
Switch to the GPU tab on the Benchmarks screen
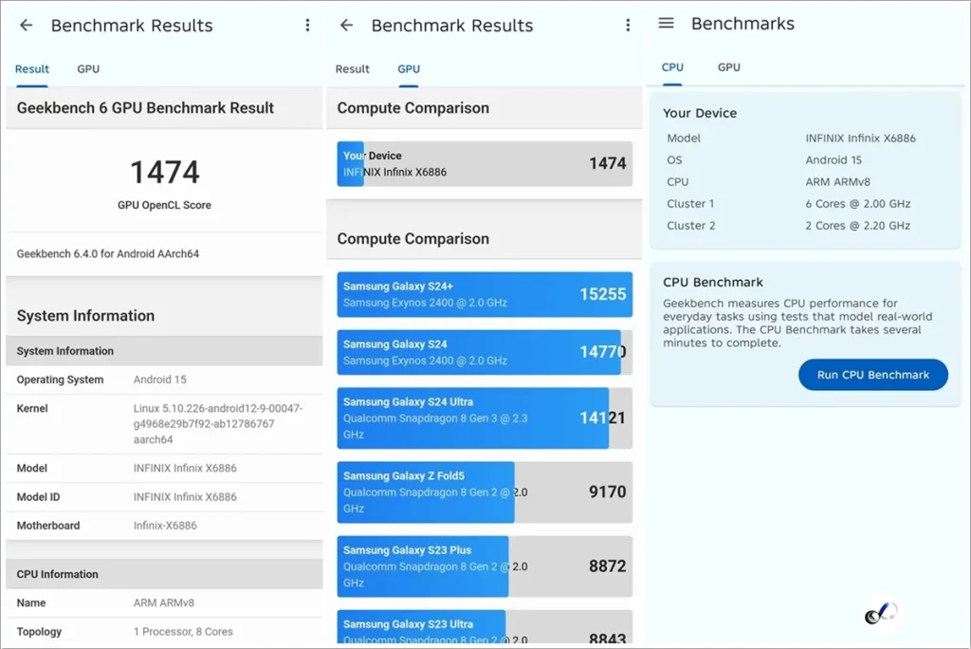coord(729,67)
